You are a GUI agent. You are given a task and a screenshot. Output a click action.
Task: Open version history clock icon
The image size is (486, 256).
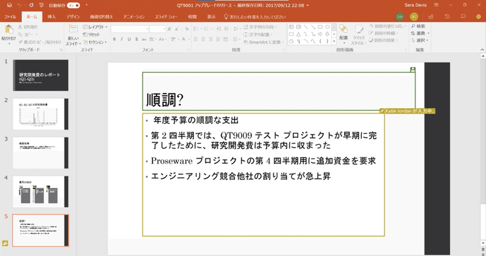(447, 17)
